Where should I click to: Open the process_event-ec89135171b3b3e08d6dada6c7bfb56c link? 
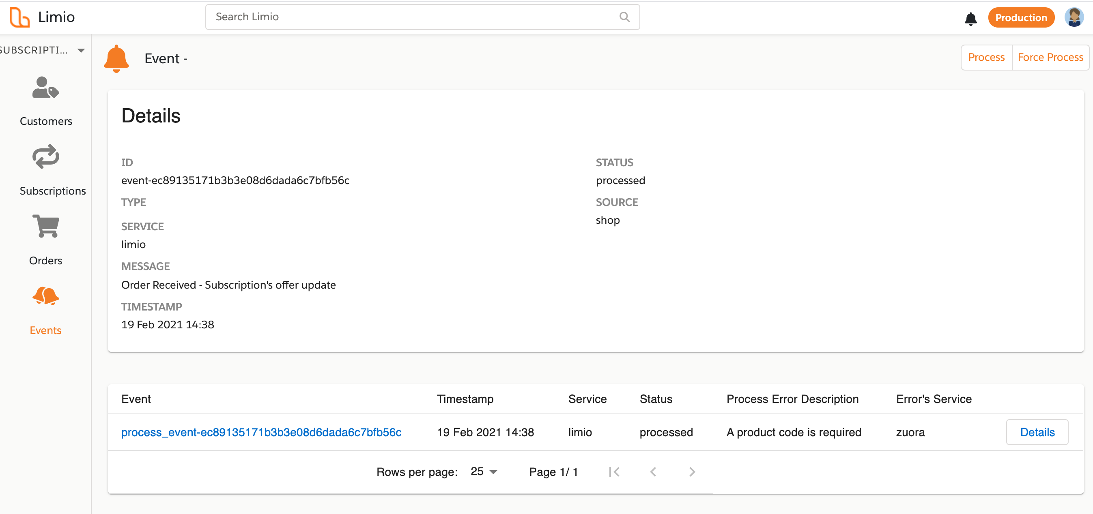[x=261, y=432]
